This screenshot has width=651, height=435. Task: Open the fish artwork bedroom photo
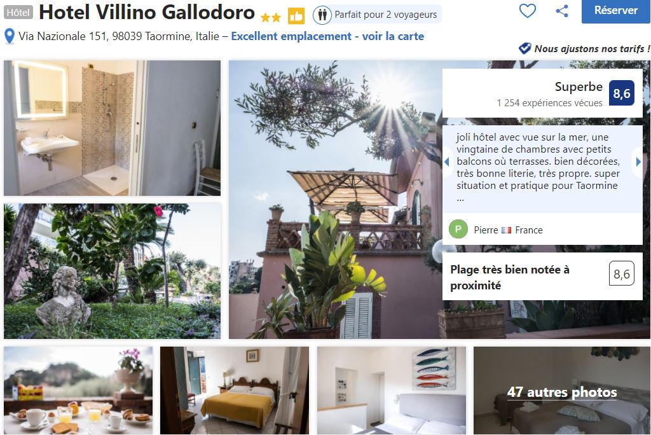pyautogui.click(x=392, y=390)
